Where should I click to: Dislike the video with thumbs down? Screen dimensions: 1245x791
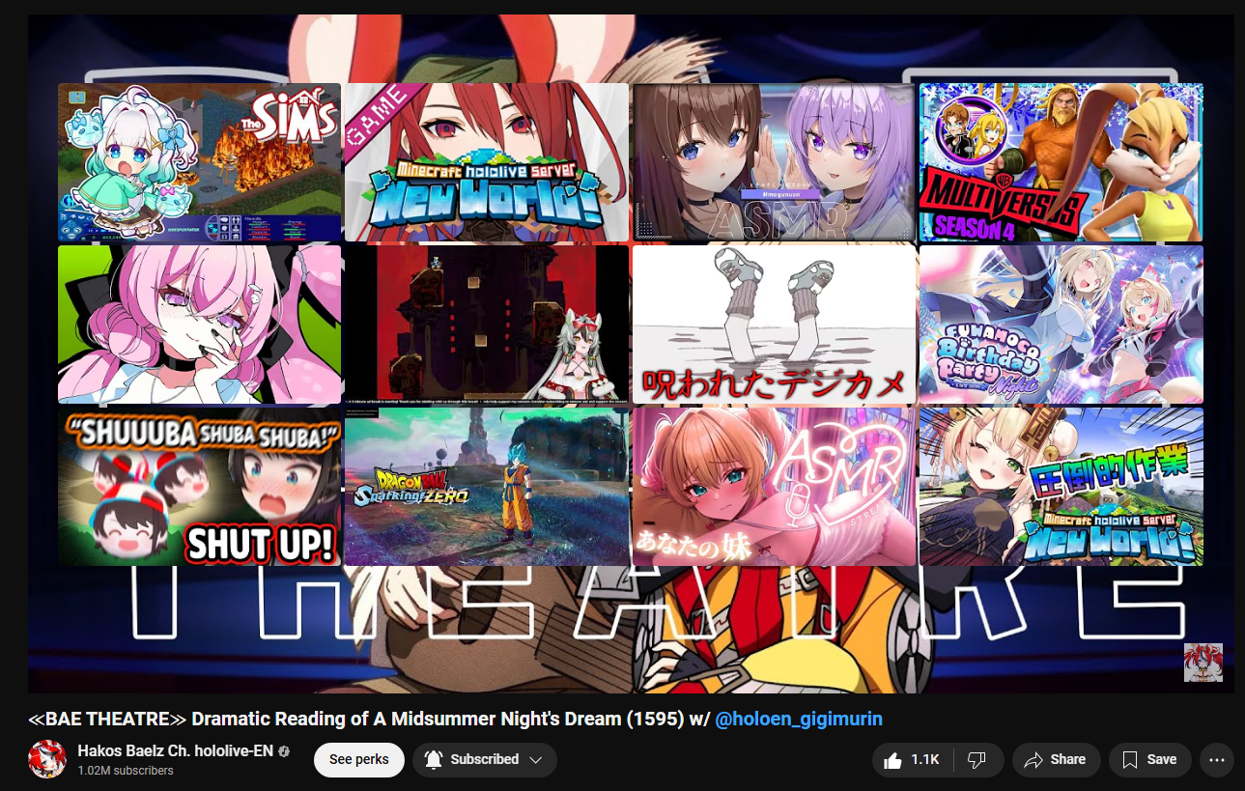[x=977, y=760]
